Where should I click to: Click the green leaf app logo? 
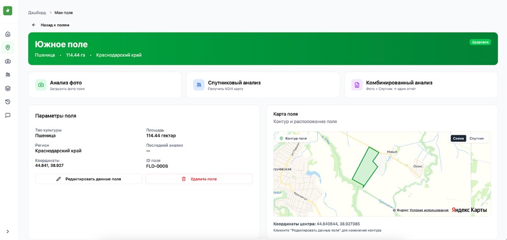[x=7, y=11]
